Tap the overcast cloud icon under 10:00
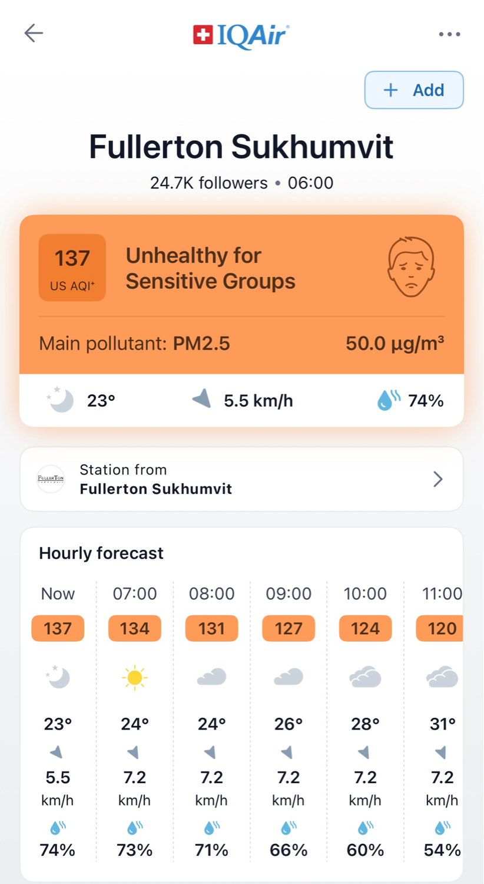484x884 pixels. (365, 677)
